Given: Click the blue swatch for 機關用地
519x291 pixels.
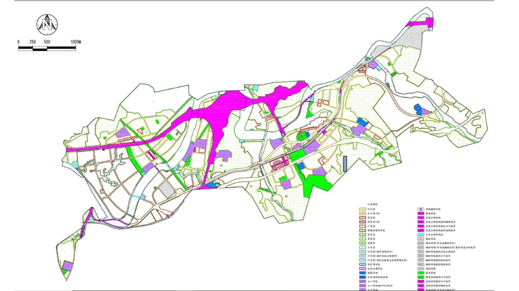Looking at the screenshot, I should (x=362, y=273).
